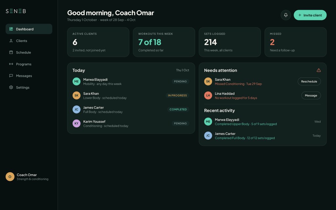The height and width of the screenshot is (210, 336).
Task: Click Reschedule for Sara Khan
Action: (x=309, y=81)
